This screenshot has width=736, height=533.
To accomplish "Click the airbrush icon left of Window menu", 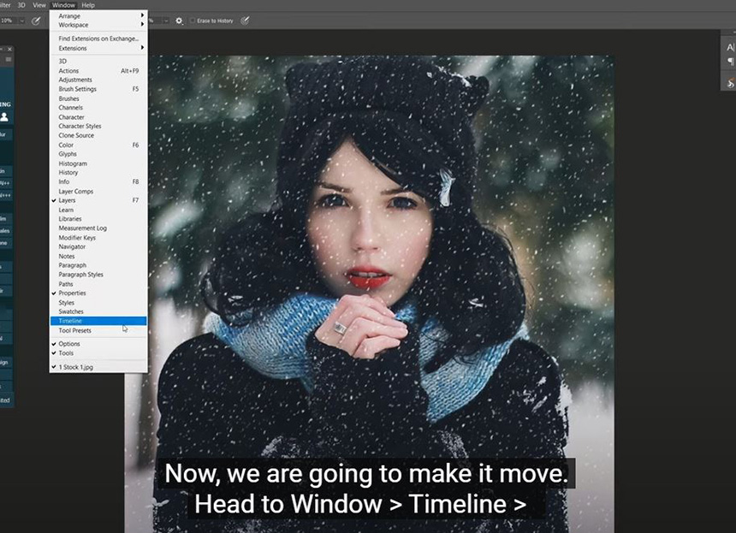I will 36,20.
